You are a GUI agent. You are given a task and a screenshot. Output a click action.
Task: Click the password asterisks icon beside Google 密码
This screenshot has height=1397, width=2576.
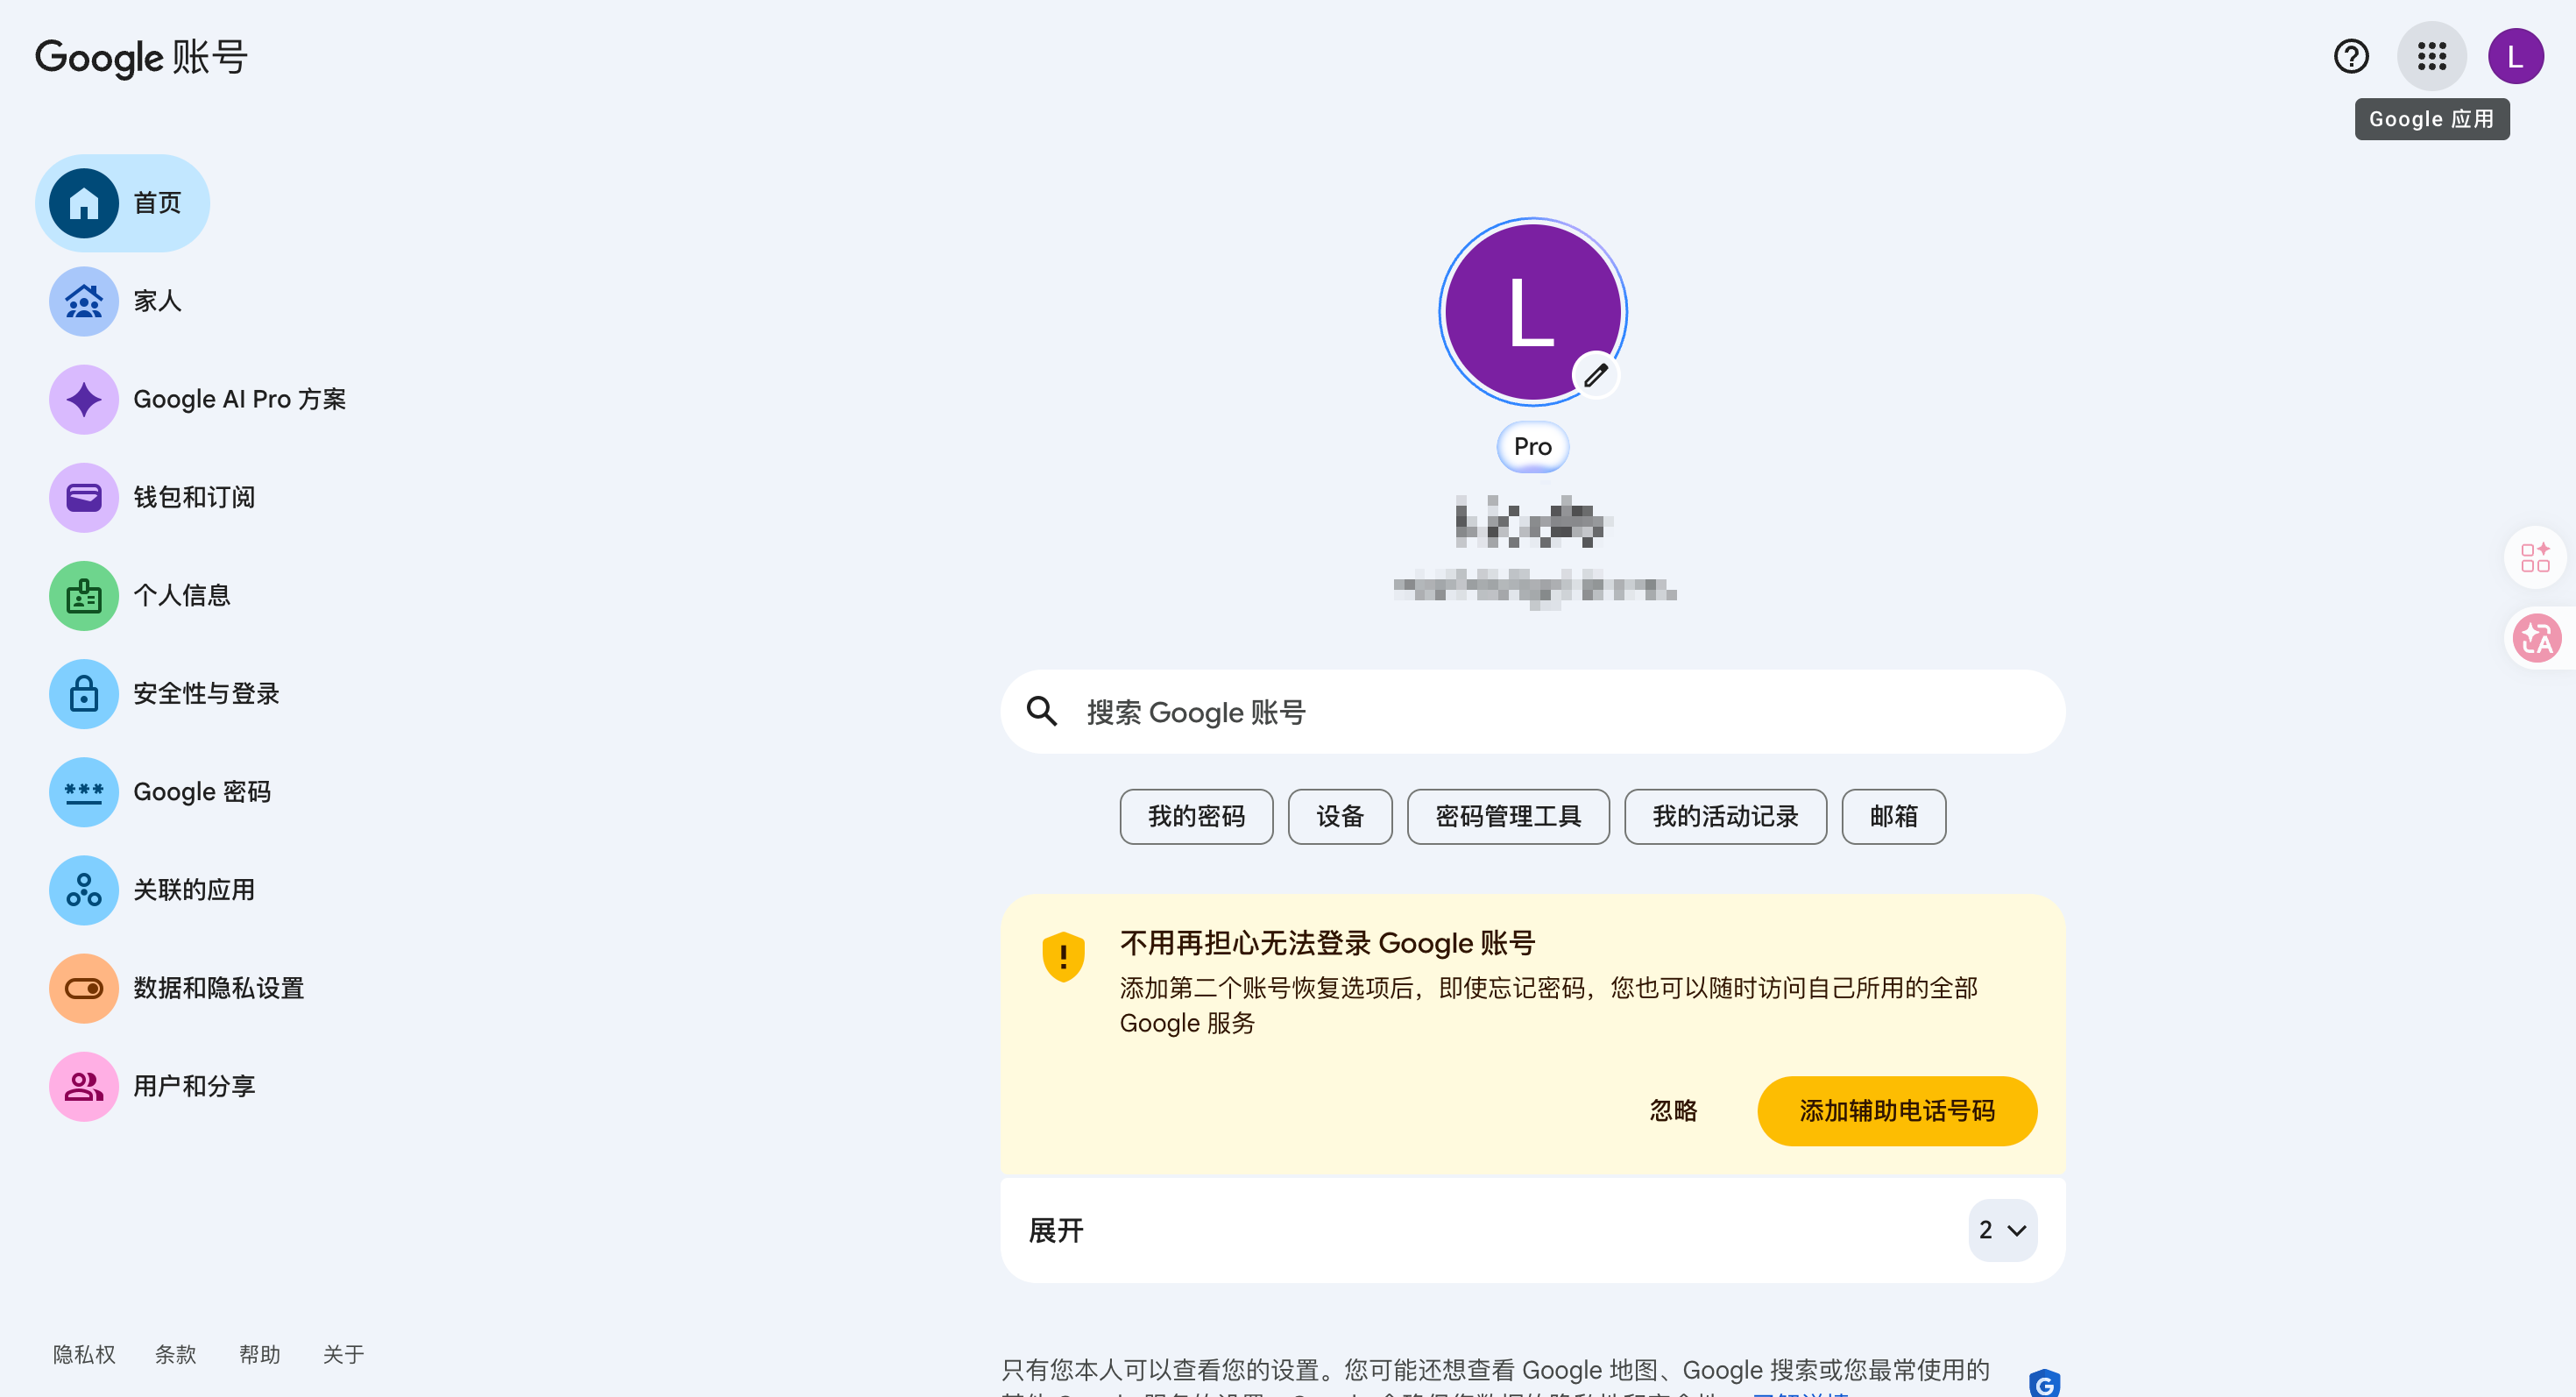click(84, 791)
